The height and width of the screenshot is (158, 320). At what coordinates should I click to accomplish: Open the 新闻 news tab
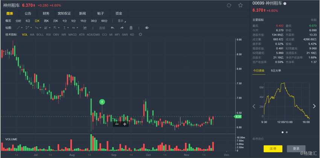pyautogui.click(x=82, y=14)
